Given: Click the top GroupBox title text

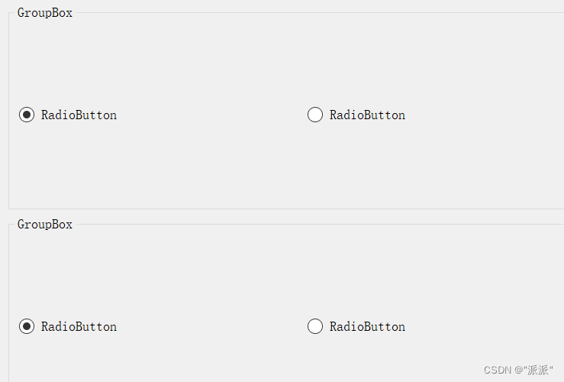Looking at the screenshot, I should point(45,13).
